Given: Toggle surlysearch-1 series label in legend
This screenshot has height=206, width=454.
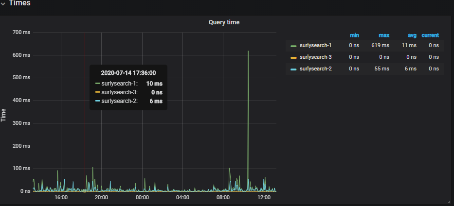Looking at the screenshot, I should [315, 46].
